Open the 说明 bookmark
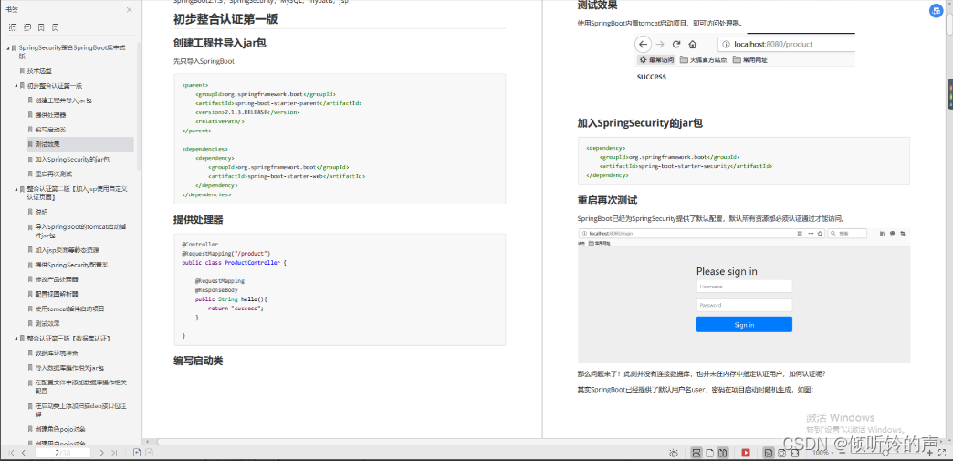Screen dimensions: 953x461 pyautogui.click(x=41, y=212)
